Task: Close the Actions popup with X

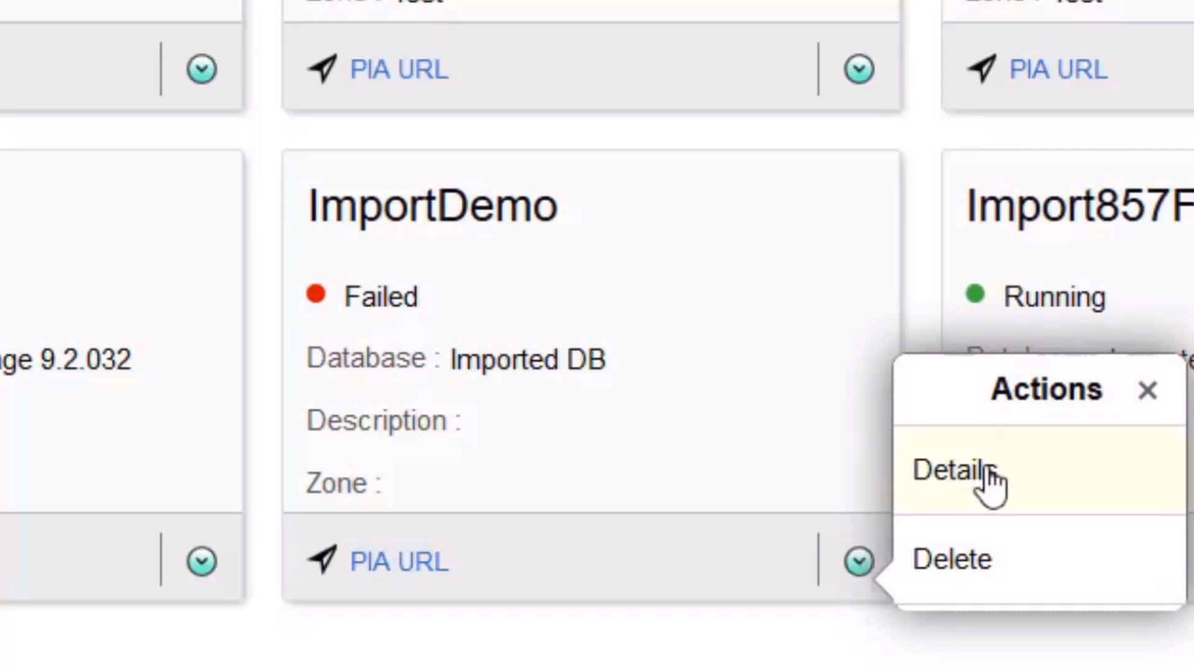Action: click(x=1147, y=390)
